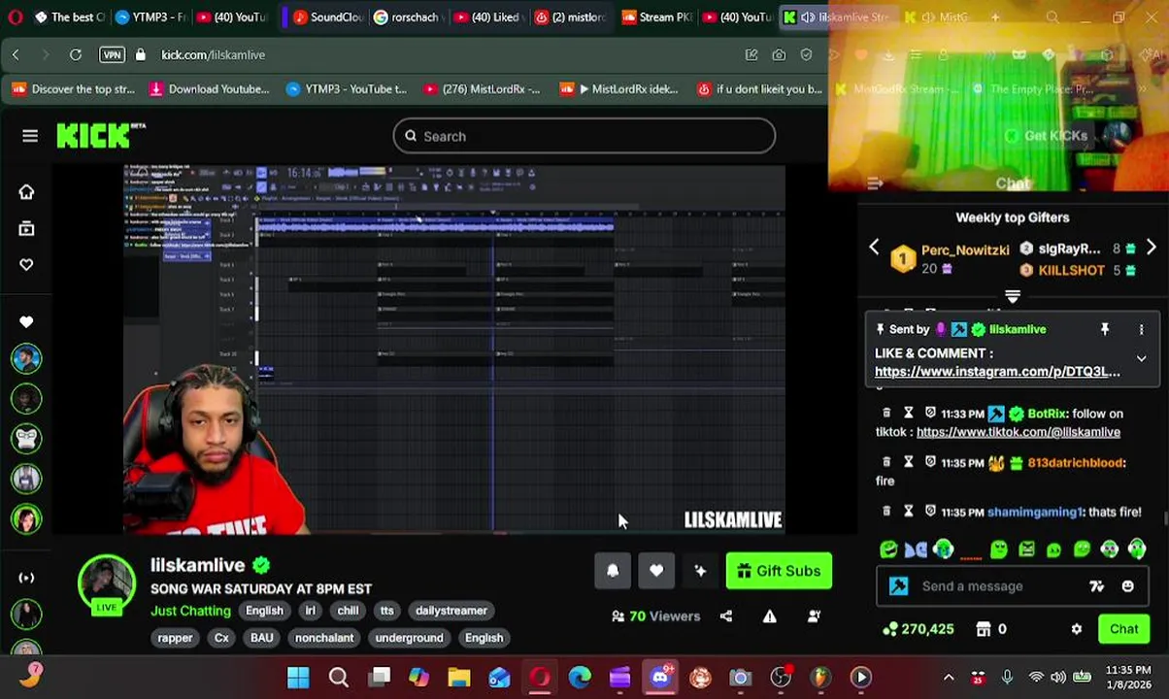
Task: Switch to the Stream PK browser tab
Action: coord(657,17)
